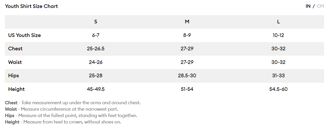Click the US Youth Size row label
The width and height of the screenshot is (328, 125).
coord(24,35)
